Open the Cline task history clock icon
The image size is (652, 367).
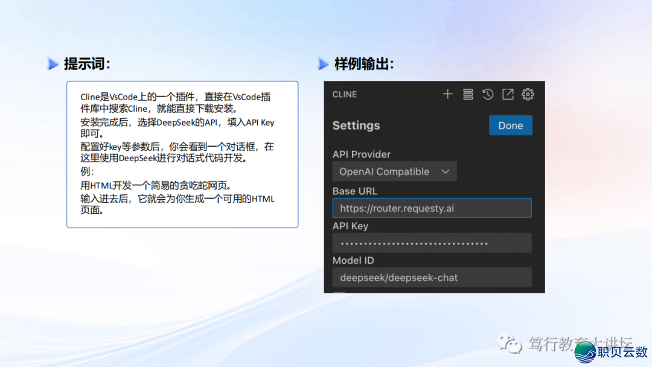(x=488, y=94)
